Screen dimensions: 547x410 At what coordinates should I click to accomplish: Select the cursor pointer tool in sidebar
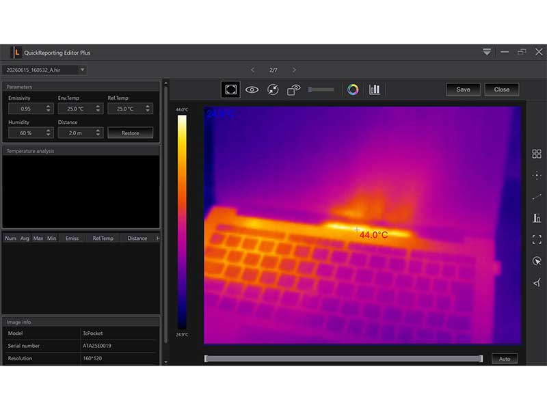[x=537, y=261]
